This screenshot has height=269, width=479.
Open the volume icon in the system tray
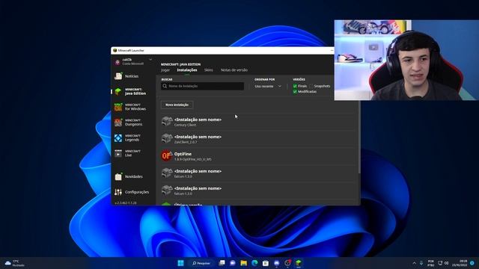pos(446,263)
